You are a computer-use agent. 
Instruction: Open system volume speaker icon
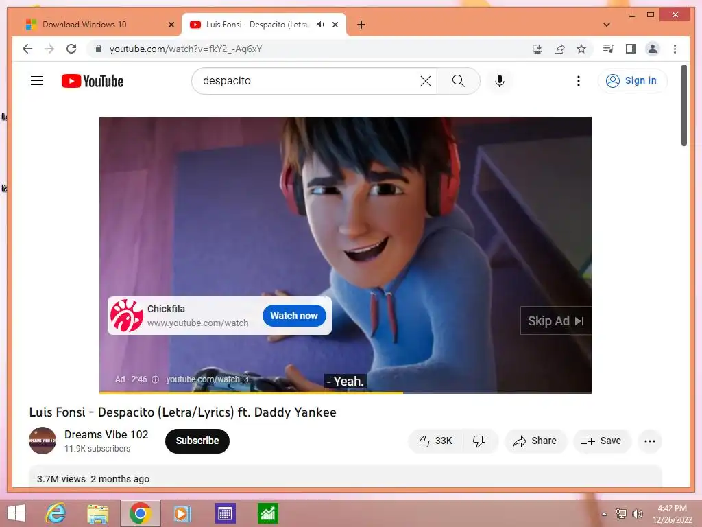(638, 514)
